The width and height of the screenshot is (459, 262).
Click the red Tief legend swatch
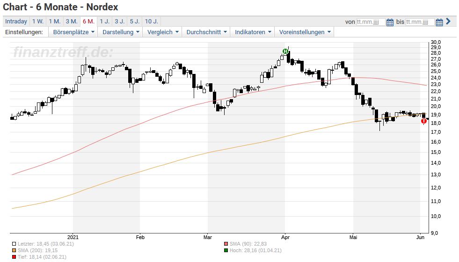point(14,257)
